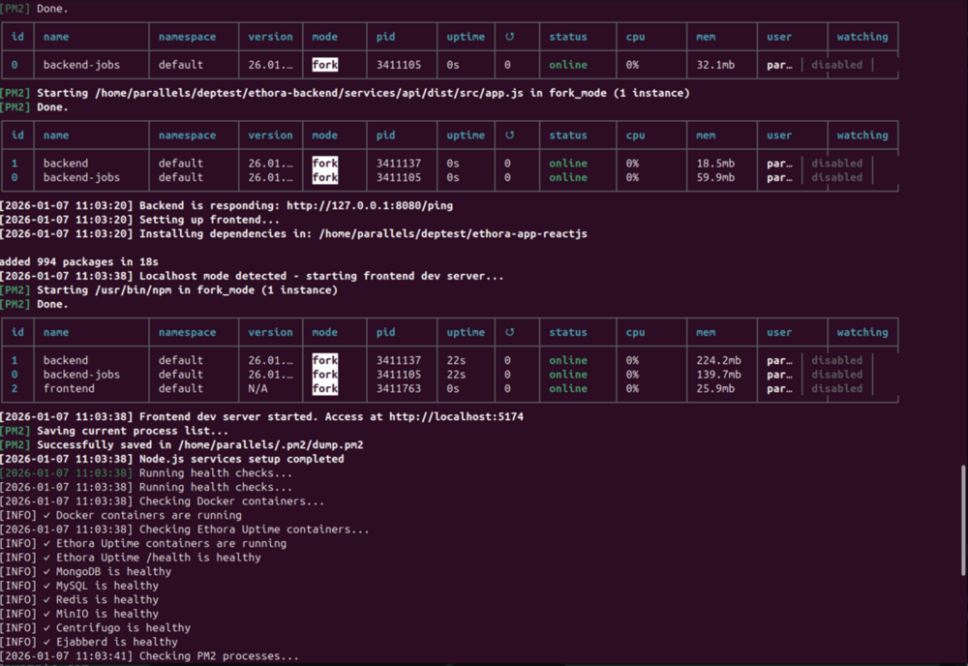Open the http://localhost:5174 frontend URL
Image resolution: width=968 pixels, height=666 pixels.
456,416
